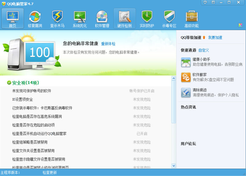Open the 修复漏洞 vulnerability repair section
This screenshot has height=176, width=246.
pos(35,18)
